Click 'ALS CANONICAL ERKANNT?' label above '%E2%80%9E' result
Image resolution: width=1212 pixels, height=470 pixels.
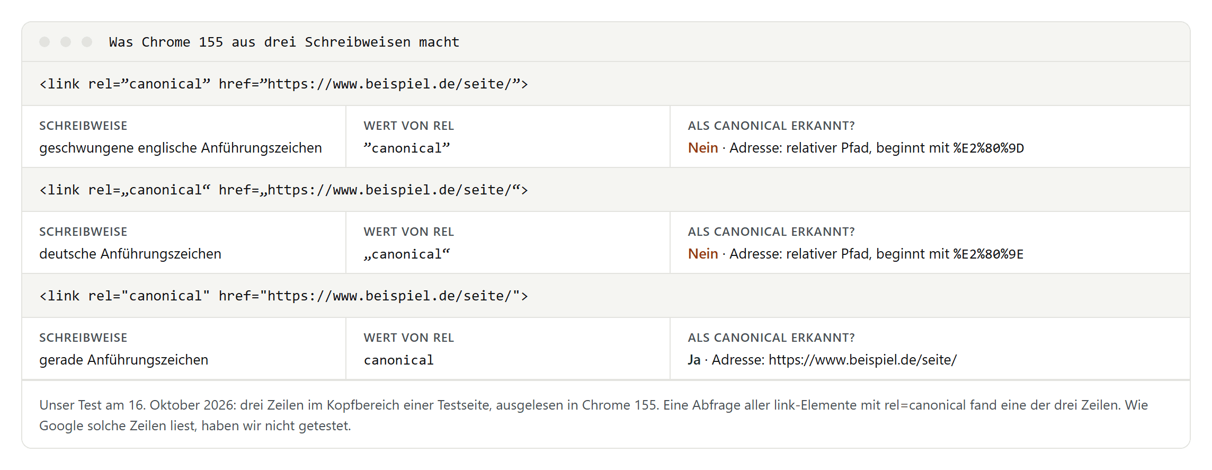point(771,232)
